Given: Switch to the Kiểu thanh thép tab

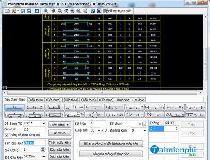Looking at the screenshot, I should click(15, 99).
